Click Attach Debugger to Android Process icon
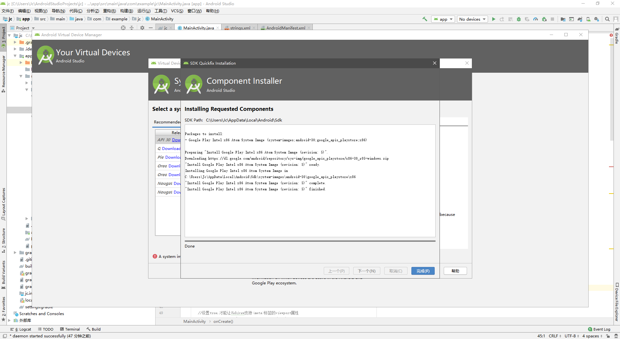The height and width of the screenshot is (339, 620). point(544,19)
